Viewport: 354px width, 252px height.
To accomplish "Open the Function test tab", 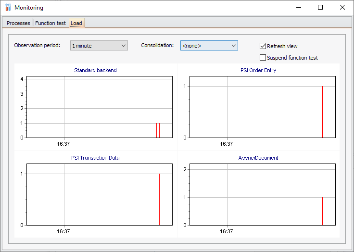I will tap(51, 23).
